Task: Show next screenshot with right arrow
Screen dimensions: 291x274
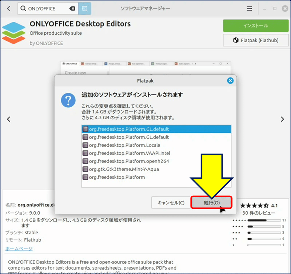Action: click(x=282, y=119)
